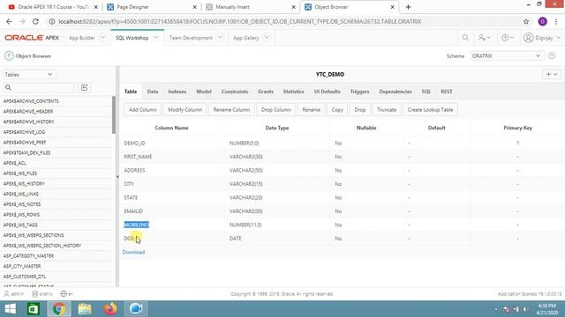Click the Object Browser up-arrow icon
The height and width of the screenshot is (317, 565).
[x=9, y=56]
